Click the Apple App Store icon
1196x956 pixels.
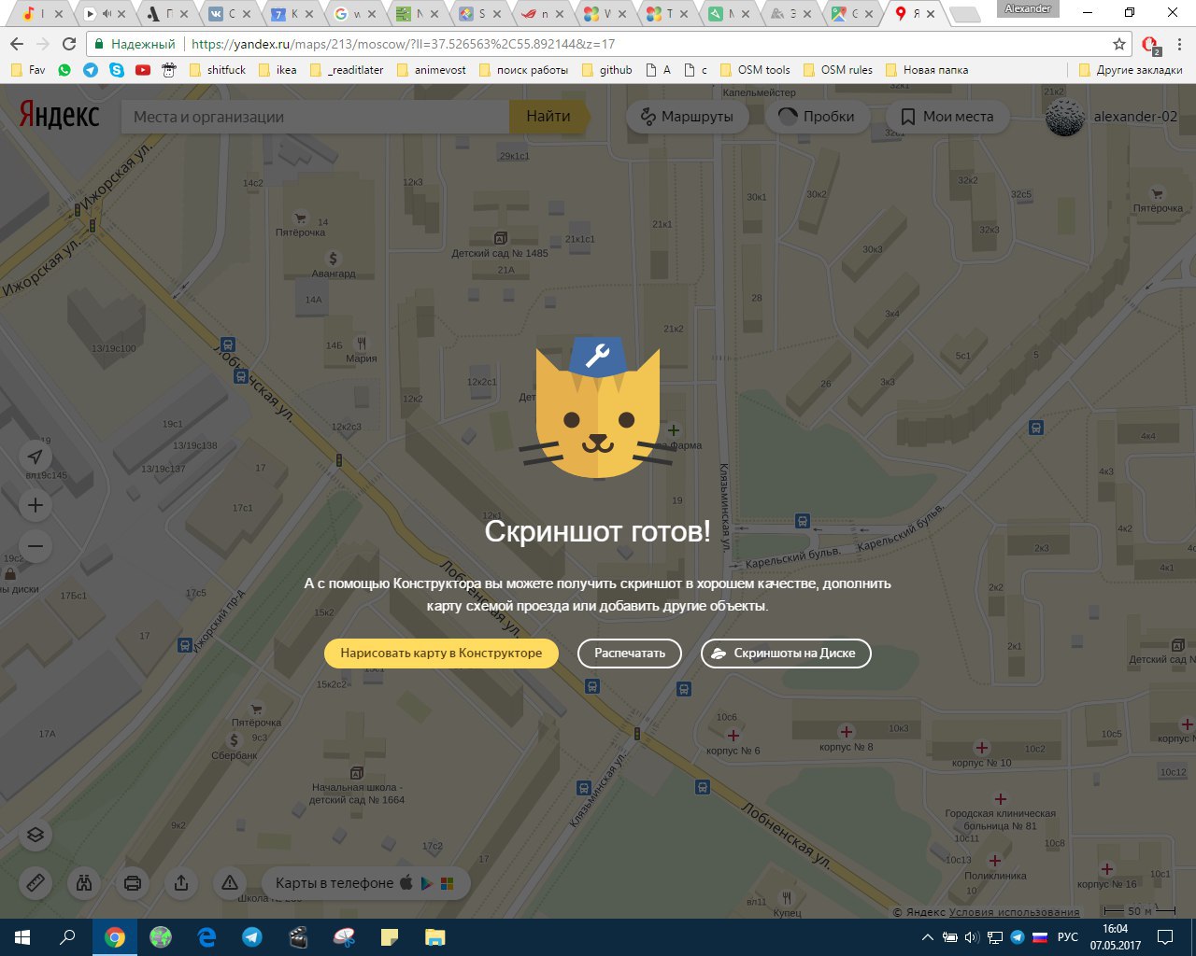tap(406, 882)
